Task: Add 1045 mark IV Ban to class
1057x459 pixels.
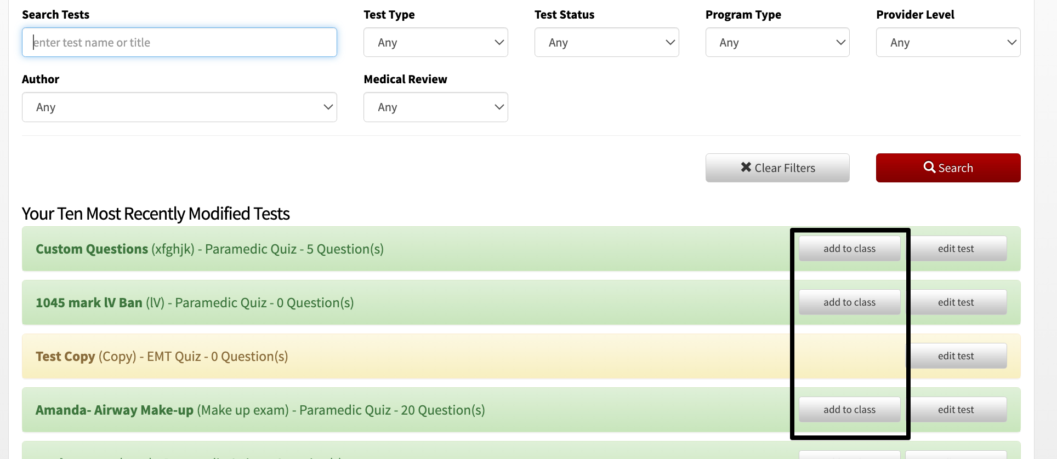Action: 849,302
